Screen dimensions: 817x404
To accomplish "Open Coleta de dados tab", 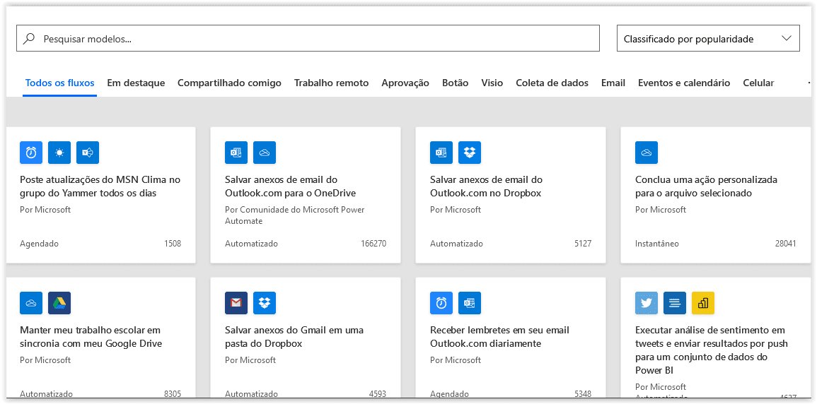I will tap(552, 83).
